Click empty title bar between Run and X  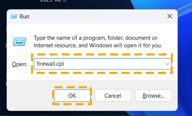tap(98, 16)
